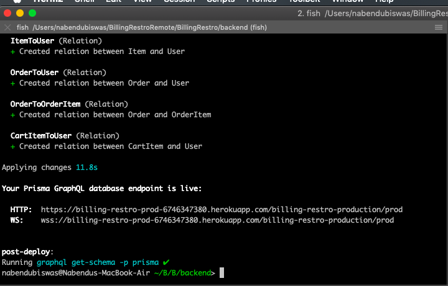The image size is (448, 286).
Task: Click the 'ItemToUser' relation heading
Action: point(32,41)
